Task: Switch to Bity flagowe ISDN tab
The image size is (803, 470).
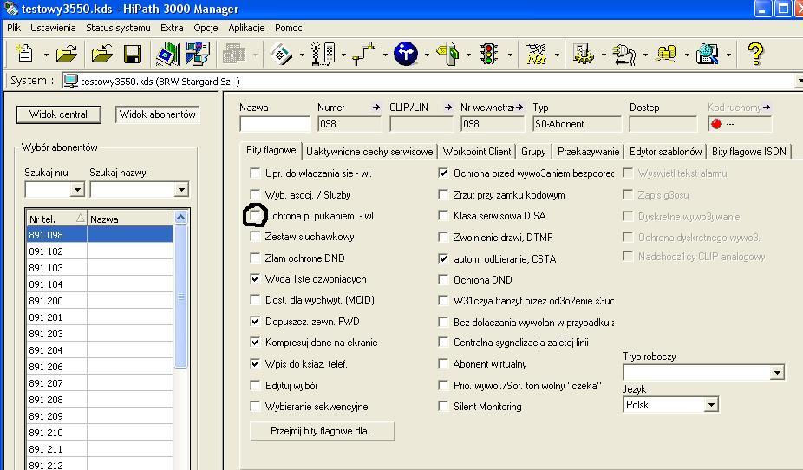Action: coord(748,152)
